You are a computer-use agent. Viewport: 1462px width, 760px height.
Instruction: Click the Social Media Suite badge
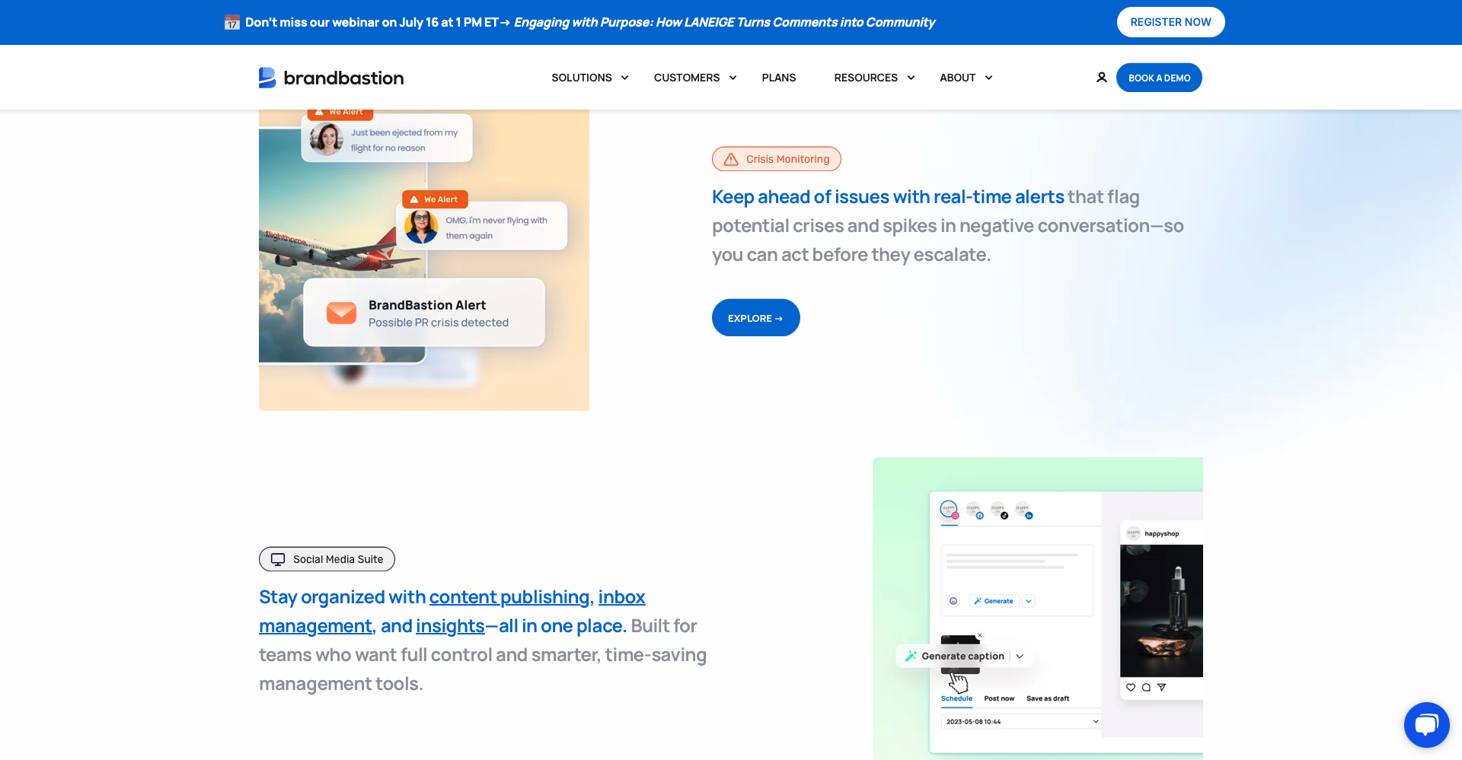(327, 559)
